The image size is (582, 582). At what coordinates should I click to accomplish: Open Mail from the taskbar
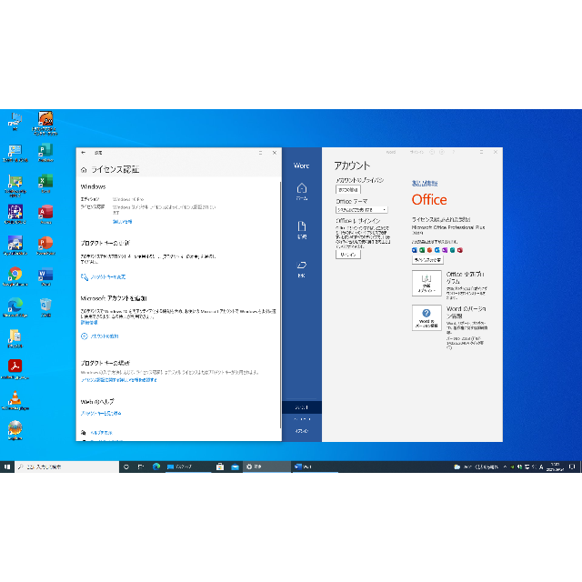[x=235, y=467]
